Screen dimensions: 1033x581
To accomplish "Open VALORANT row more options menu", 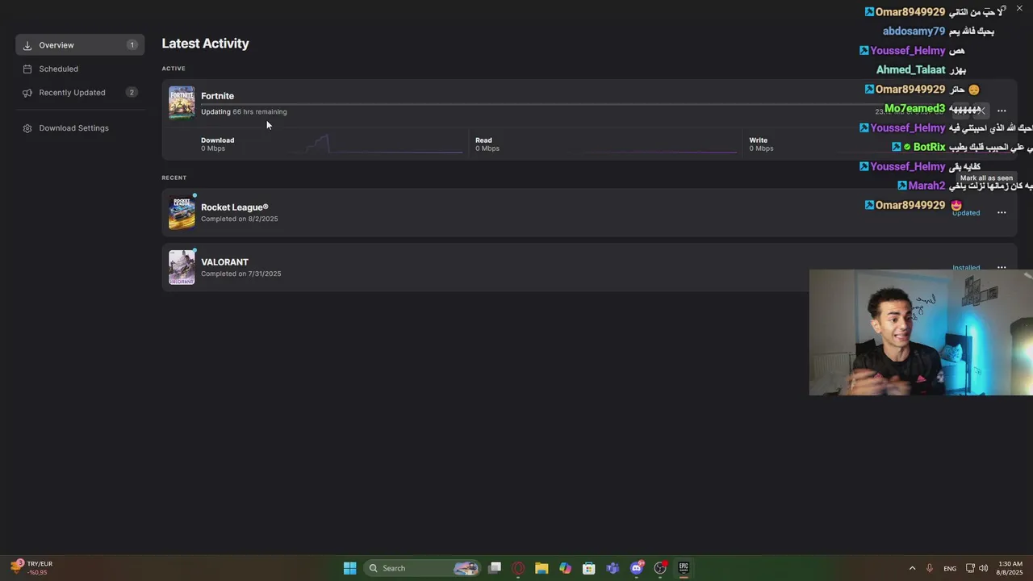I will click(x=1002, y=267).
